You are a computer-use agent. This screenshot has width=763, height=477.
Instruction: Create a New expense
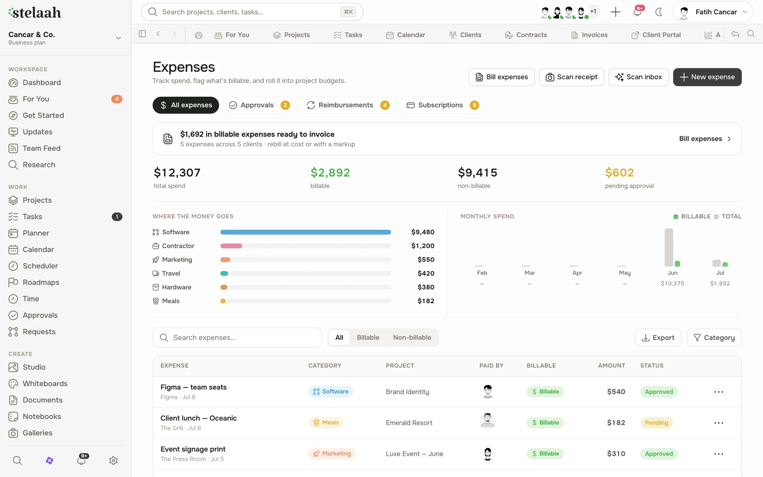click(707, 77)
